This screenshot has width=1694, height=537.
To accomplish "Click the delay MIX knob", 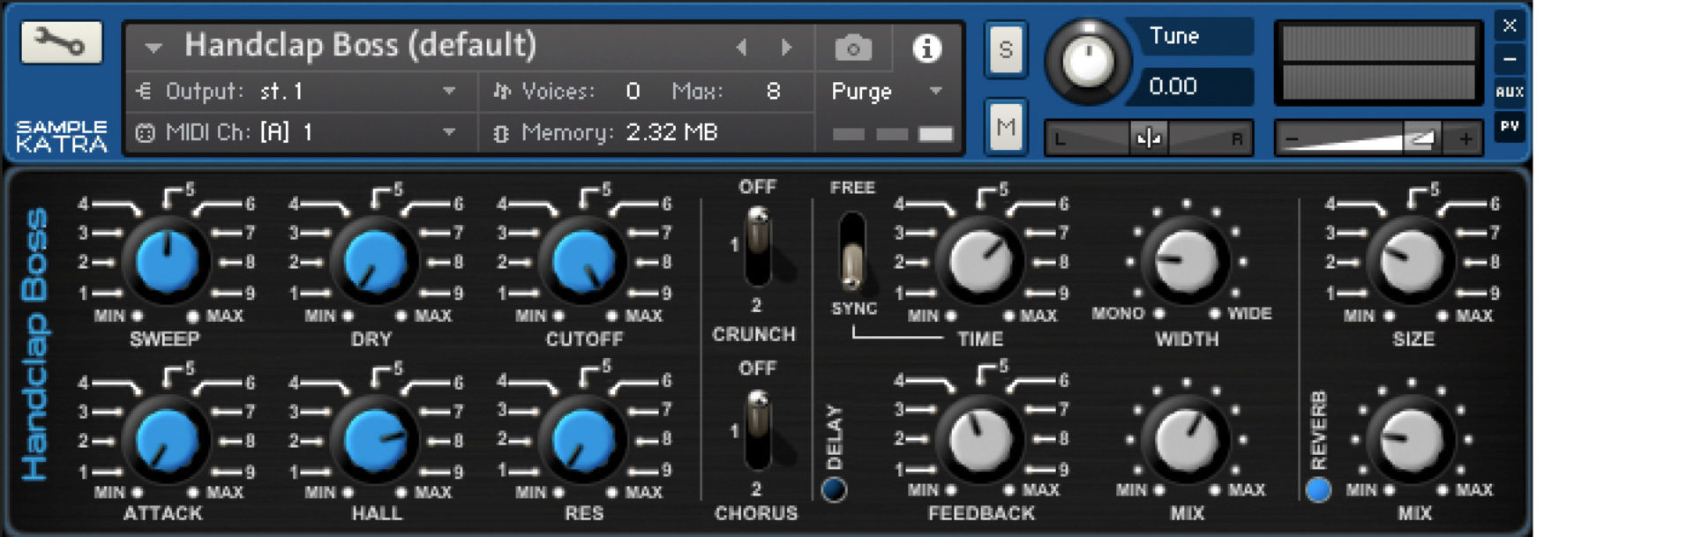I will point(1185,438).
